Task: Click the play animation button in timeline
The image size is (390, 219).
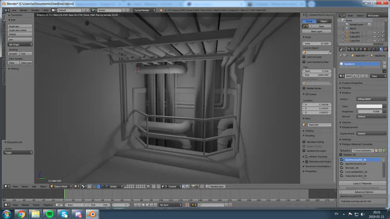Action: coord(147,205)
